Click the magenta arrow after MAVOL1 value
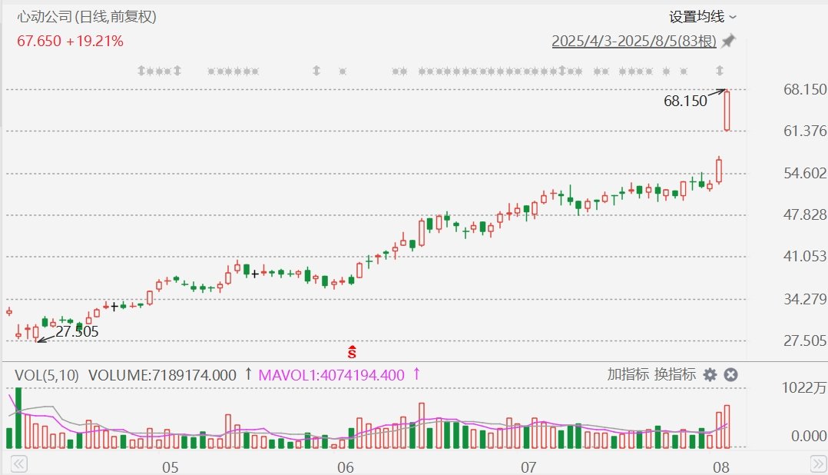828x475 pixels. pyautogui.click(x=416, y=374)
